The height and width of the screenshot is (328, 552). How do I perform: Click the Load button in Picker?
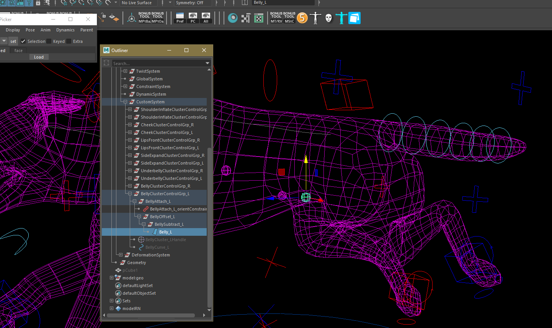click(x=39, y=57)
